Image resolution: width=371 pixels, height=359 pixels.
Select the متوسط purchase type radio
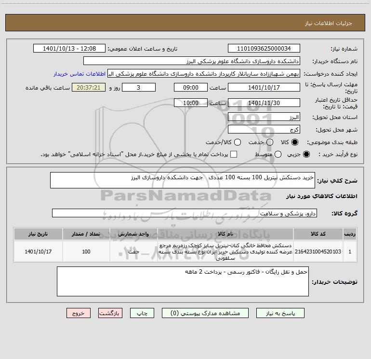[278, 154]
